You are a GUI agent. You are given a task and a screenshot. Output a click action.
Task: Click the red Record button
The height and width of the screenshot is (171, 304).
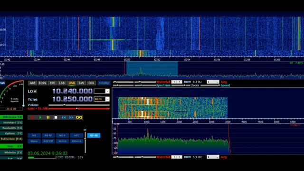click(32, 117)
